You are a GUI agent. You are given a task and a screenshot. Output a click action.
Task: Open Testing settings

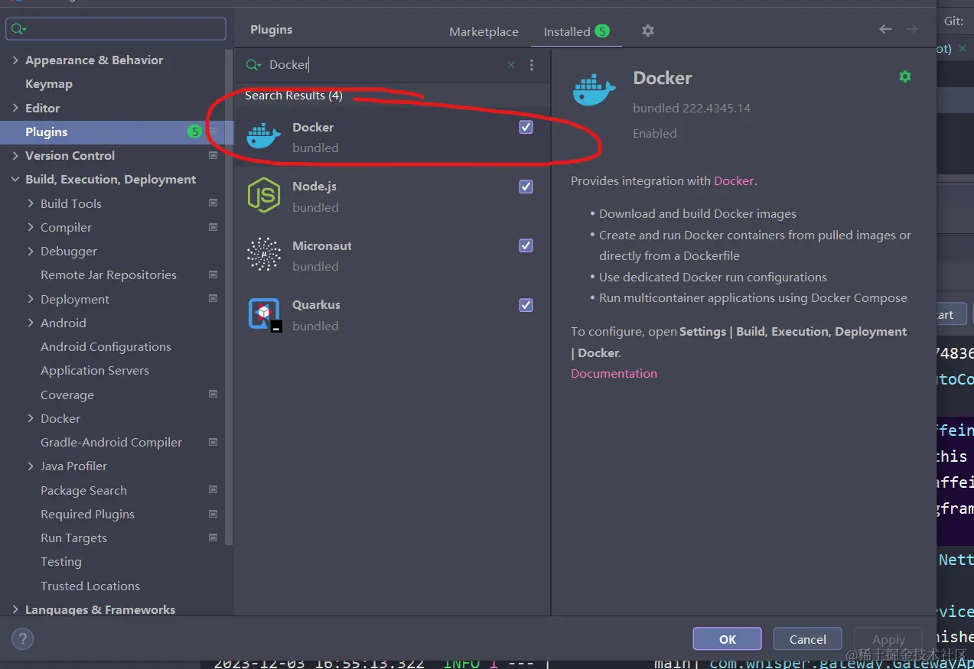(61, 561)
